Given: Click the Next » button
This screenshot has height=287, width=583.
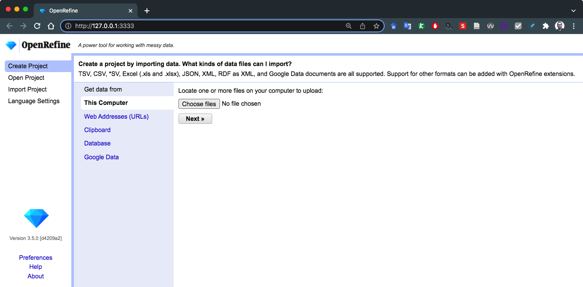Looking at the screenshot, I should (x=195, y=119).
